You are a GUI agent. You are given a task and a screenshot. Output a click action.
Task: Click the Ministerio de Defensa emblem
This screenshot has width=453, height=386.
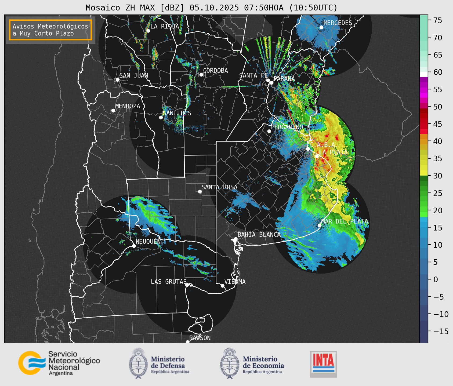[138, 363]
